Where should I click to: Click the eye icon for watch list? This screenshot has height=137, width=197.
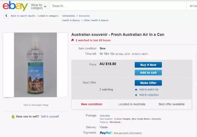(136, 89)
